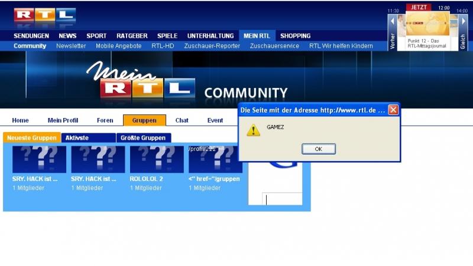Select the Neueste Gruppen tab
The height and width of the screenshot is (266, 473).
(32, 138)
